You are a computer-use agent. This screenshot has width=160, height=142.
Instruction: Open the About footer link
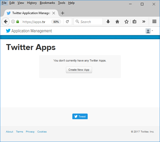click(9, 132)
